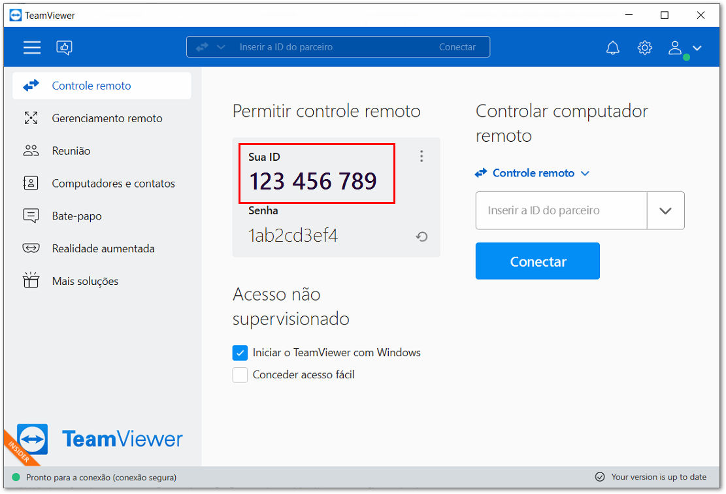Open Gerenciamento remoto section
The height and width of the screenshot is (494, 726).
tap(102, 118)
